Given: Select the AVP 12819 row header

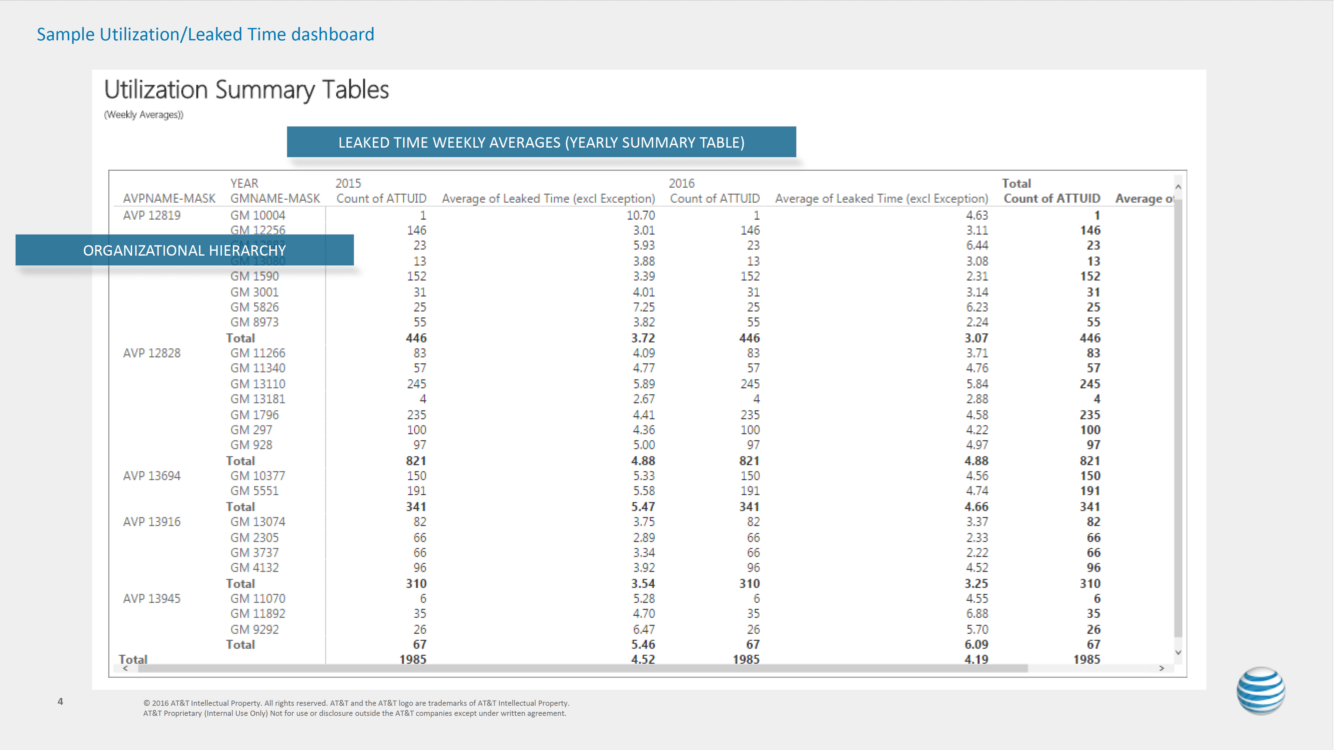Looking at the screenshot, I should pos(152,215).
